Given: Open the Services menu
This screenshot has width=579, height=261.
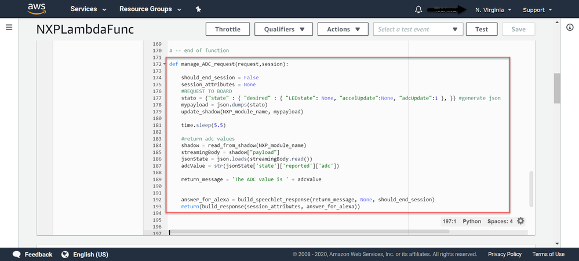Looking at the screenshot, I should click(88, 9).
